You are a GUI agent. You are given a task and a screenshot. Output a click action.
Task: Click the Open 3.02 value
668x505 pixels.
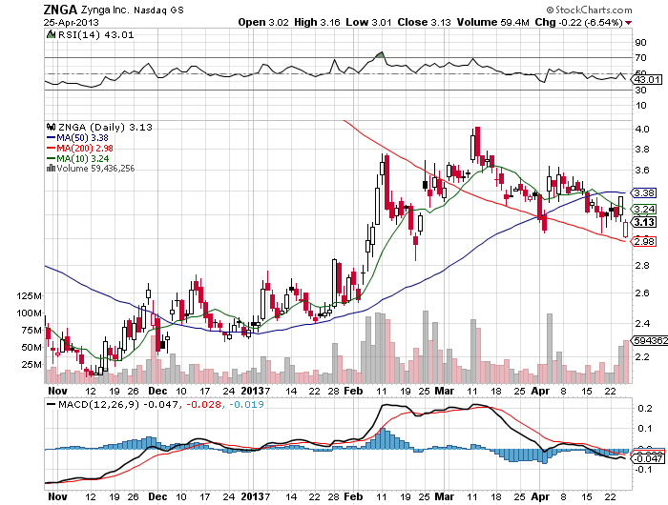[x=263, y=22]
